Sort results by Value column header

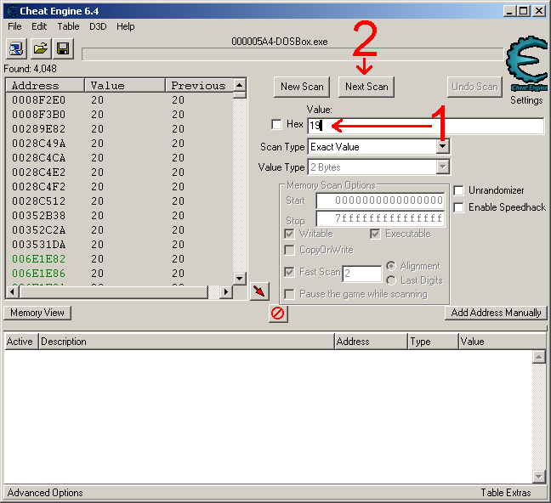(x=125, y=86)
